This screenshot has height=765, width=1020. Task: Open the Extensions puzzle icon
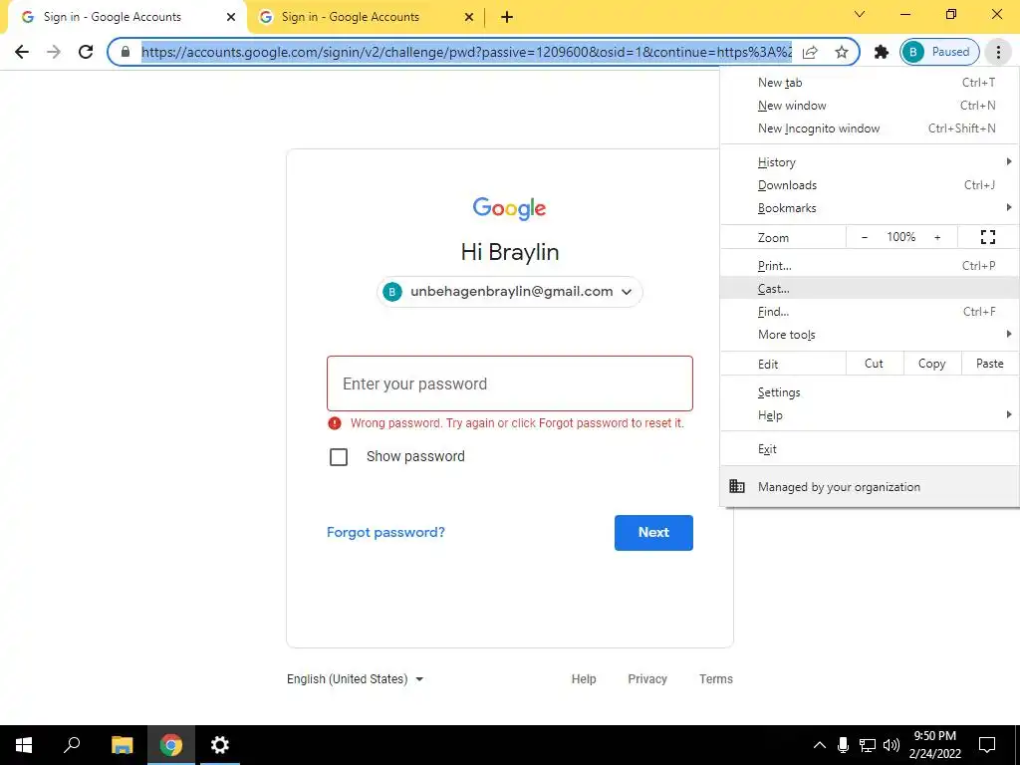[x=882, y=52]
